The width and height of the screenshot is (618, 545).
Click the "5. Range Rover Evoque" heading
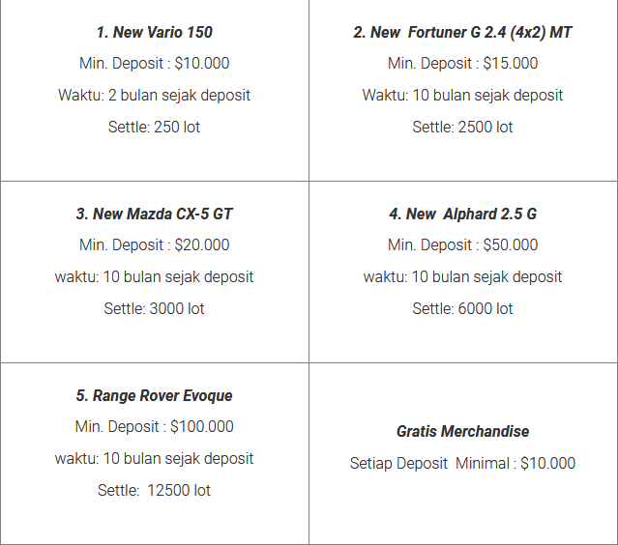click(x=155, y=395)
